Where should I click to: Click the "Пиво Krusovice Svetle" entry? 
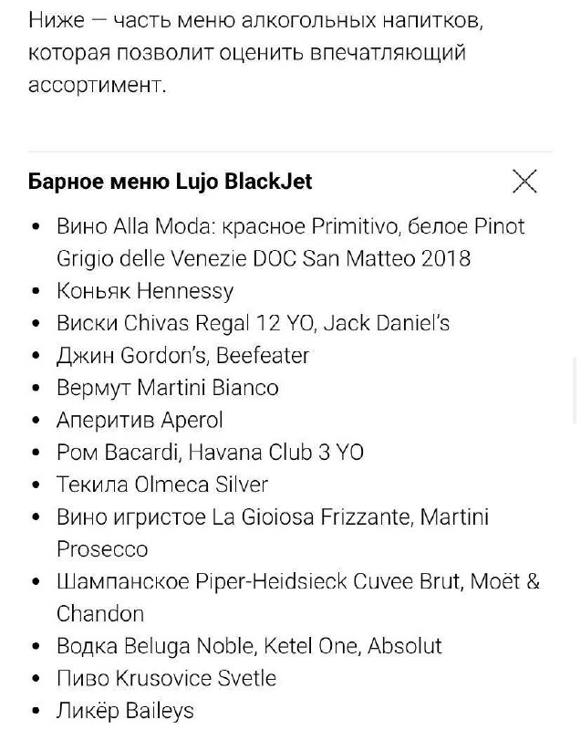pos(166,679)
